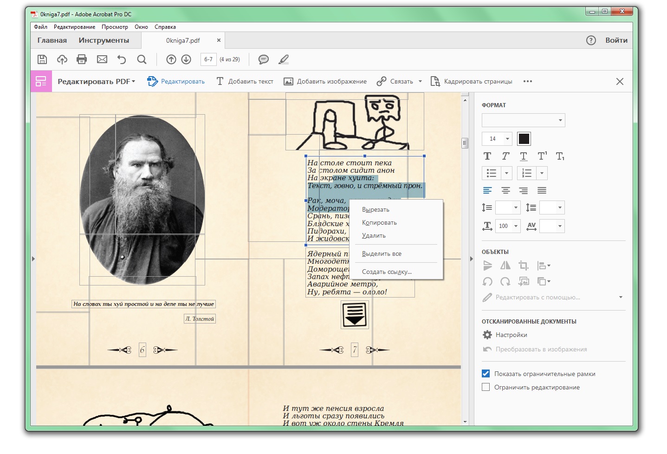
Task: Open the 'Просмотр' menu
Action: click(x=115, y=27)
